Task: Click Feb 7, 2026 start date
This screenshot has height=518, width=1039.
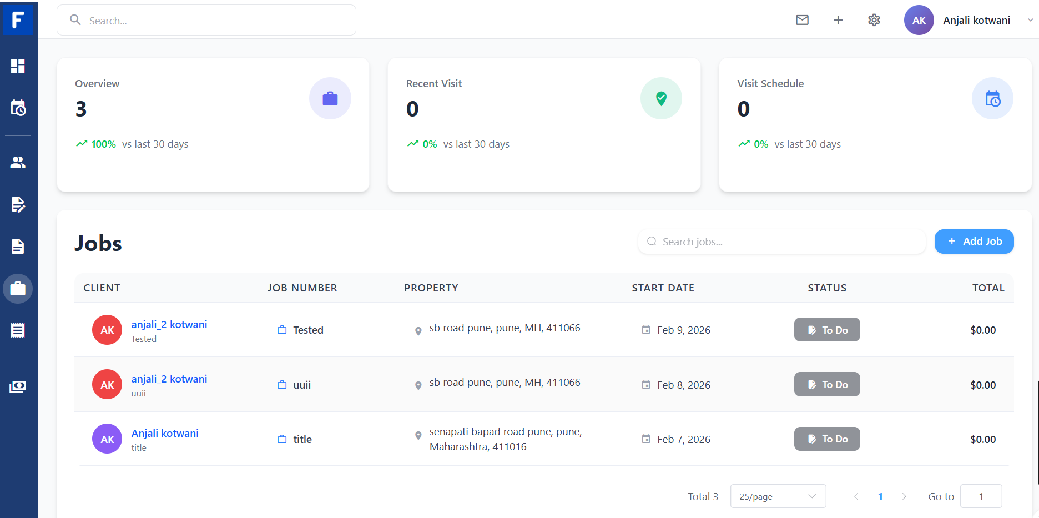Action: click(x=684, y=439)
